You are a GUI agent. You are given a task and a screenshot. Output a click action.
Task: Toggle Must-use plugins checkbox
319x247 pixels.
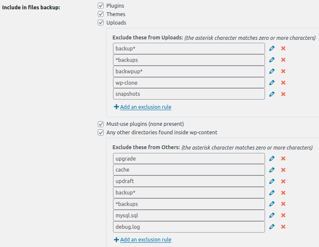click(x=101, y=124)
